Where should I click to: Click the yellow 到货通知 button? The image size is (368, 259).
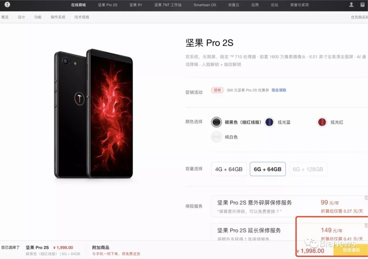351,250
